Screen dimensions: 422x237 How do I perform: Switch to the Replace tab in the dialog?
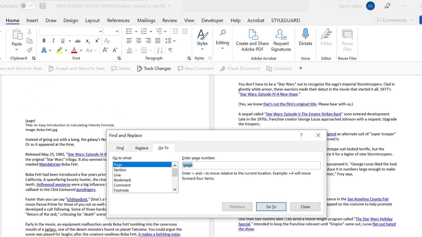(141, 148)
